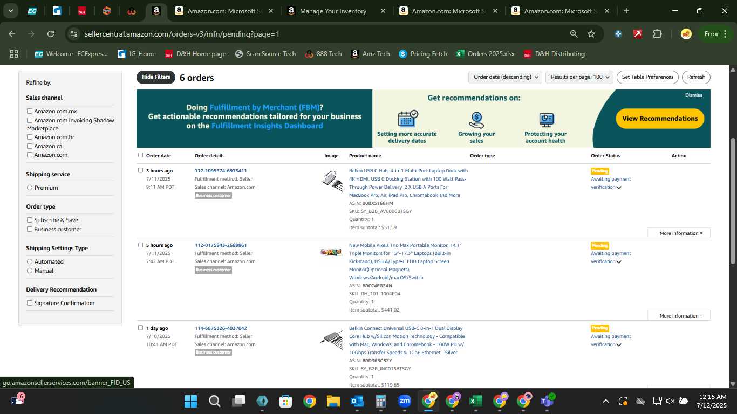This screenshot has width=737, height=414.
Task: Open the Order date sort dropdown
Action: click(505, 77)
